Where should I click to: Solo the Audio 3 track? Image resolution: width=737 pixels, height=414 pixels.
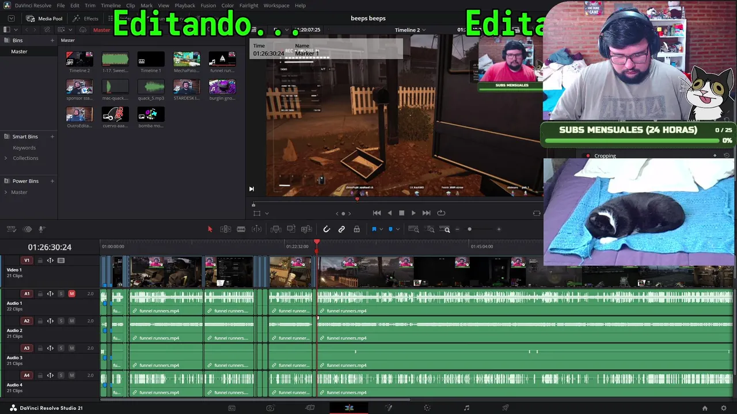(x=61, y=348)
